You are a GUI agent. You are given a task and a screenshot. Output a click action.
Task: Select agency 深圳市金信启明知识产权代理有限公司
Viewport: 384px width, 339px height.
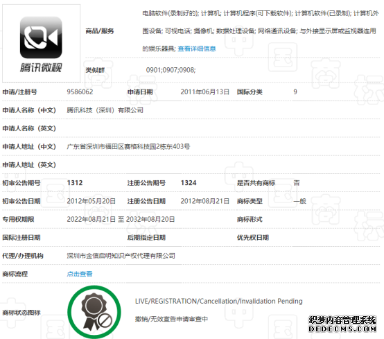click(121, 256)
